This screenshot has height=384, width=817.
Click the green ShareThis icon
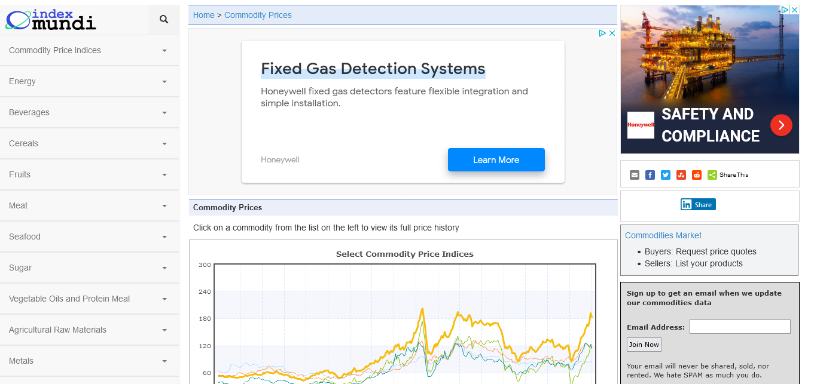712,175
